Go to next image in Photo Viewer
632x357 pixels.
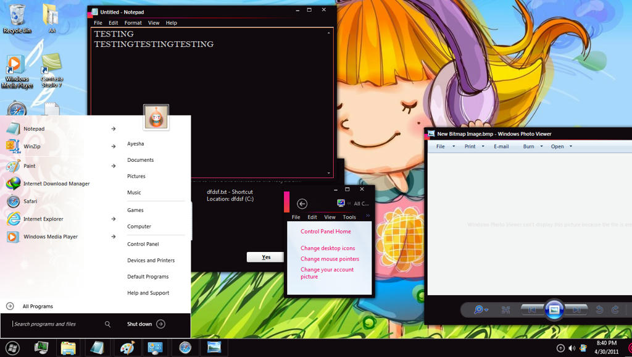tap(576, 310)
